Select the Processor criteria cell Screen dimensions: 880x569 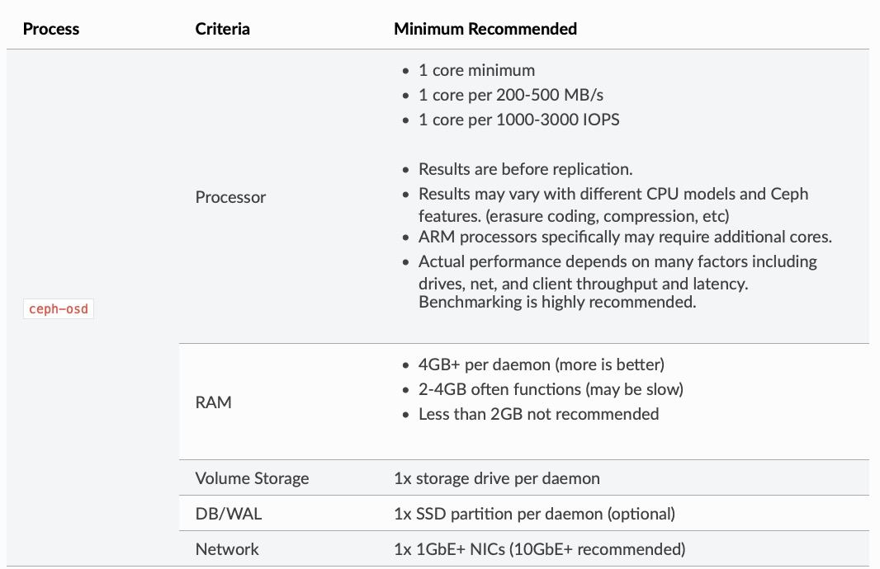point(230,197)
